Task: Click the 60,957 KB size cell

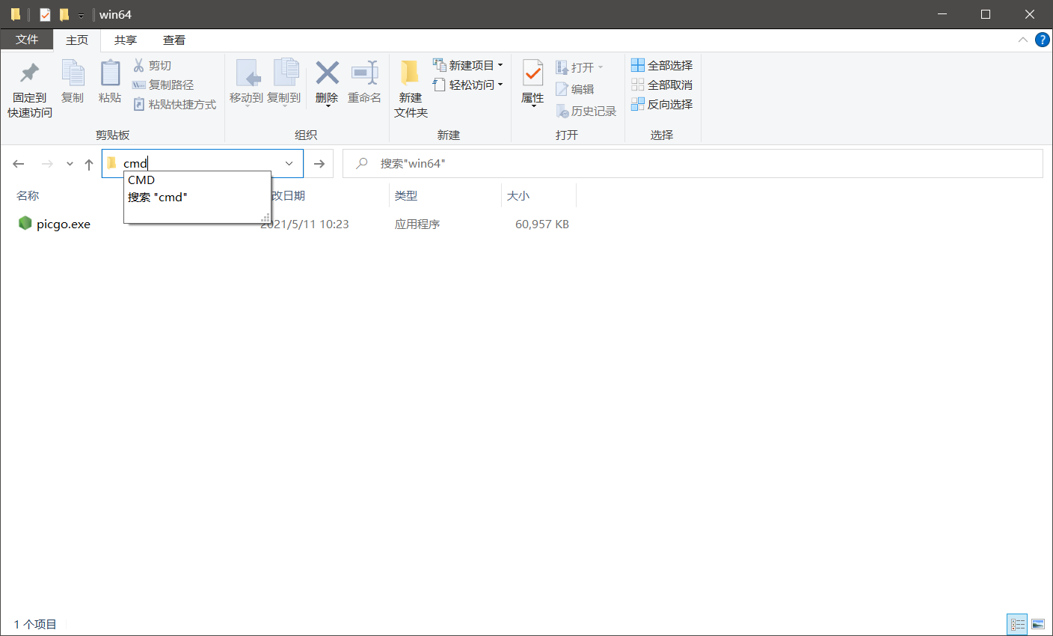Action: 542,224
